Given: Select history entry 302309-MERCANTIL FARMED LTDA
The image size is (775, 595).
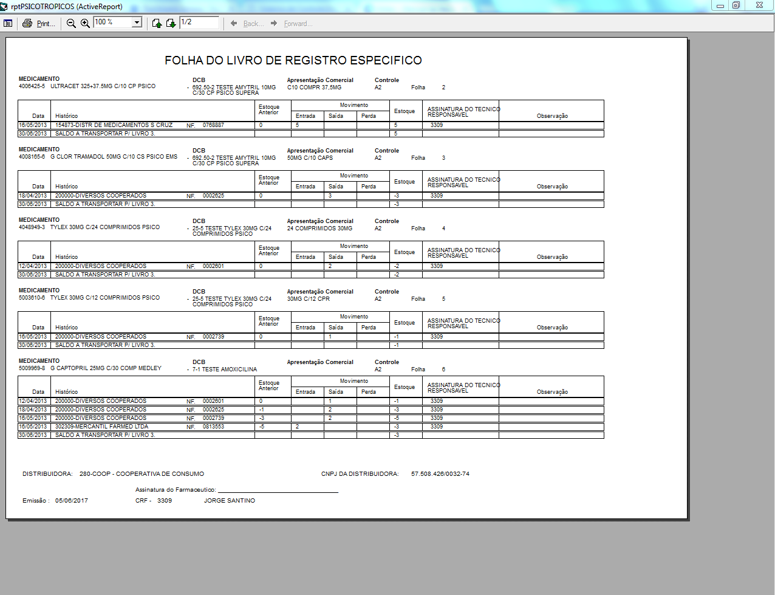Looking at the screenshot, I should click(101, 427).
